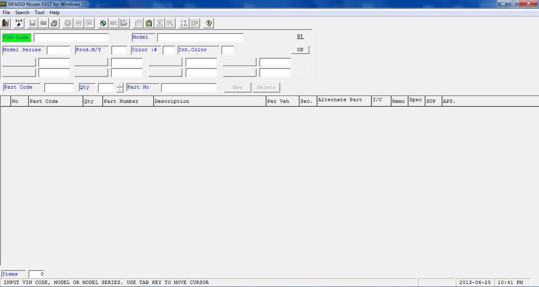
Task: Click the Memo column header
Action: [399, 101]
